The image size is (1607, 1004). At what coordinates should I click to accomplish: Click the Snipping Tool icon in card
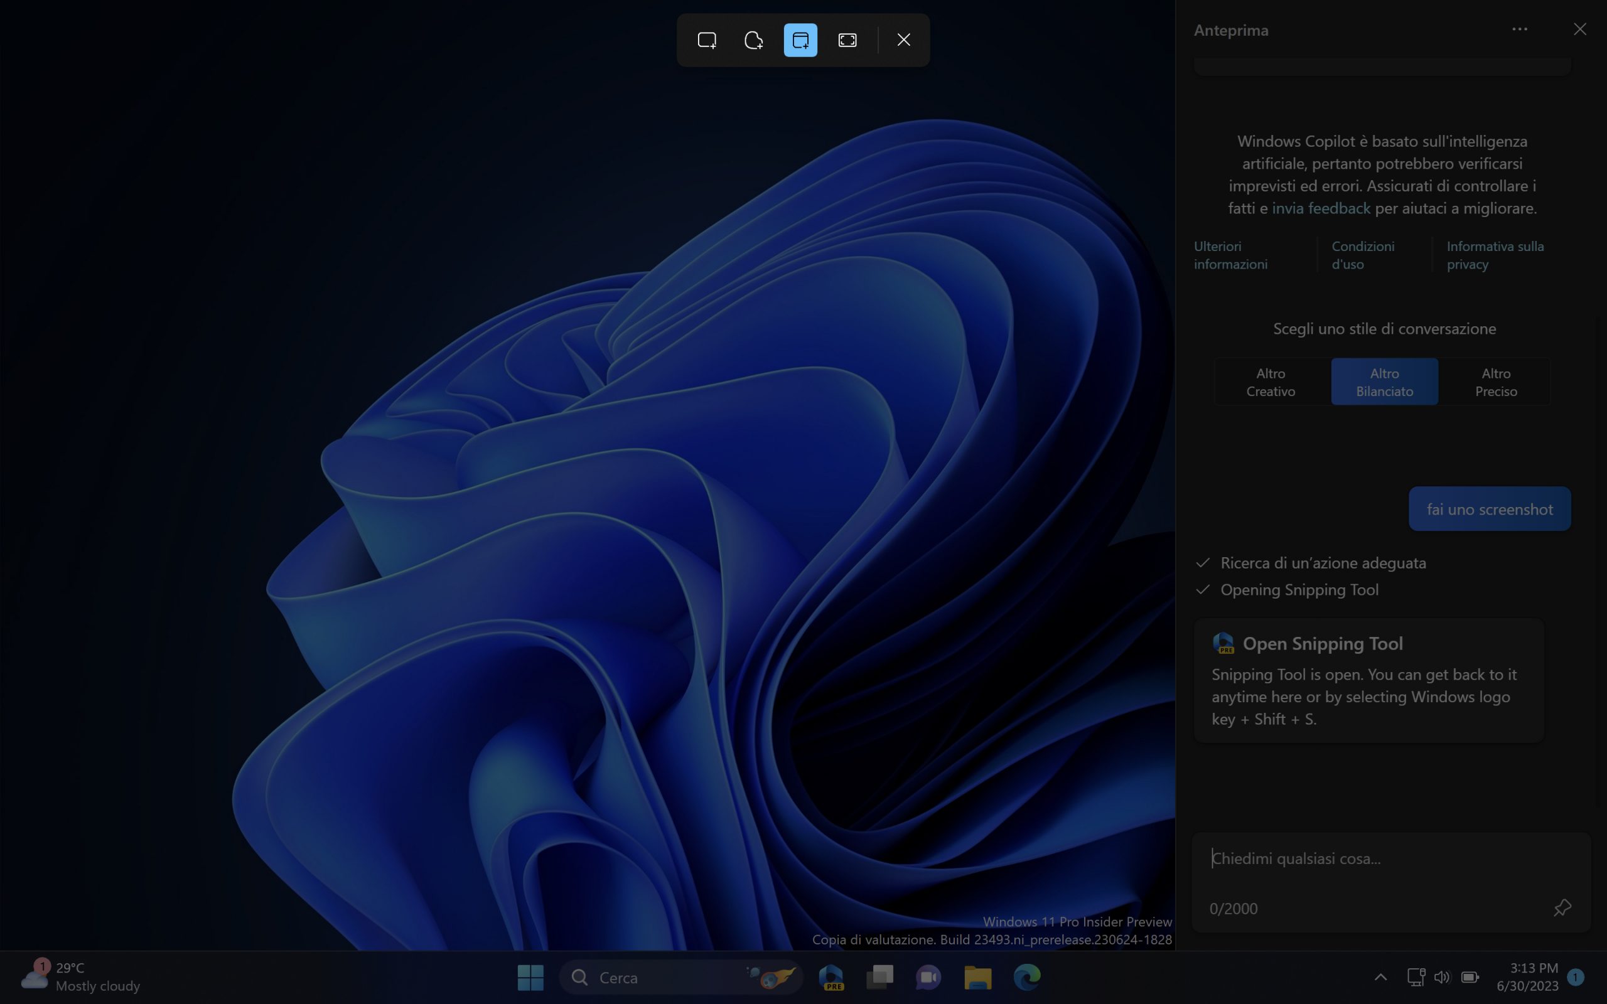click(x=1223, y=643)
